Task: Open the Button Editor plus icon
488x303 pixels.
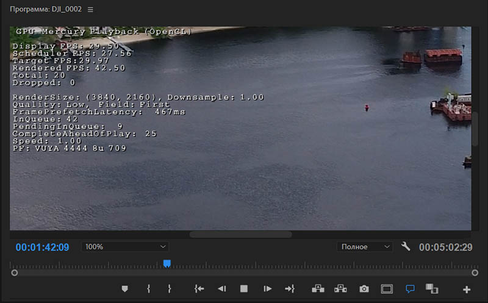Action: tap(467, 290)
